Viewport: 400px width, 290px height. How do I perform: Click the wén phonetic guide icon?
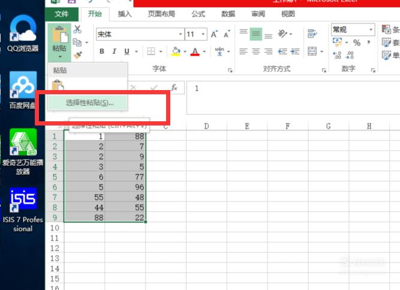tap(219, 52)
